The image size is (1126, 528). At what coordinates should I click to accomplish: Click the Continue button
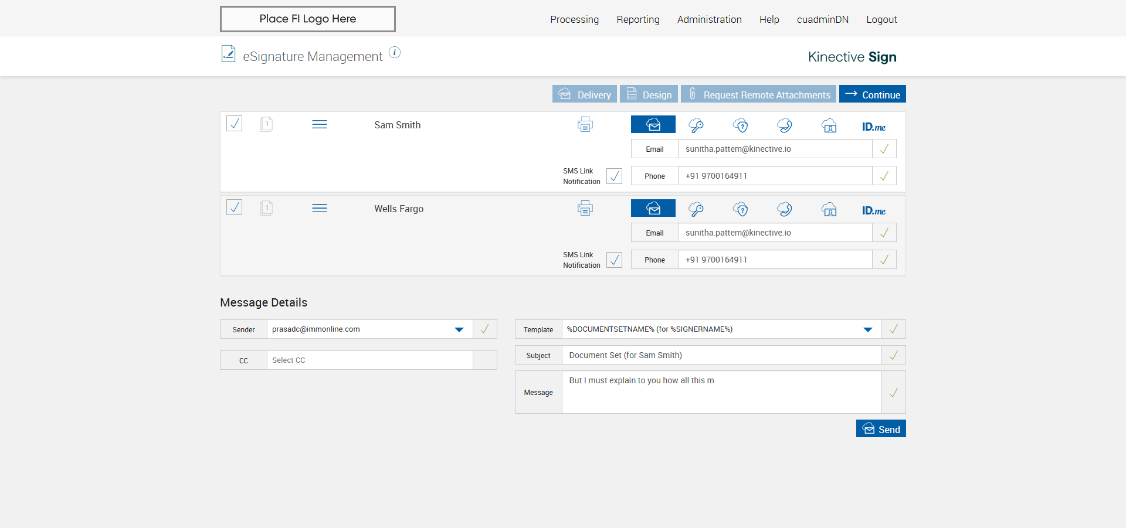pos(872,94)
